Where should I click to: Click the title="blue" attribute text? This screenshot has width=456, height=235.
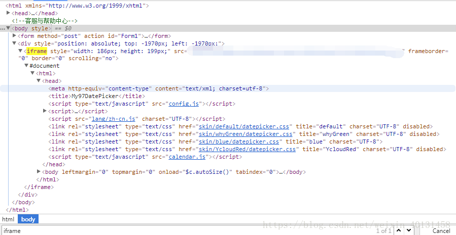click(x=306, y=142)
